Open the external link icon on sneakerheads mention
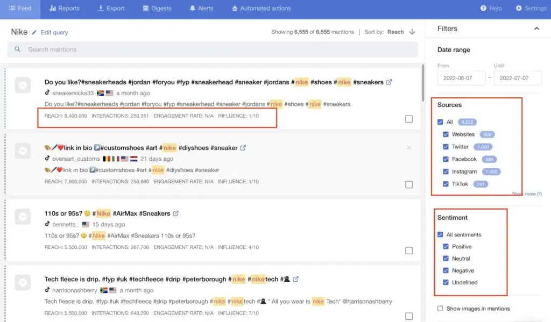The width and height of the screenshot is (551, 322). tap(388, 82)
